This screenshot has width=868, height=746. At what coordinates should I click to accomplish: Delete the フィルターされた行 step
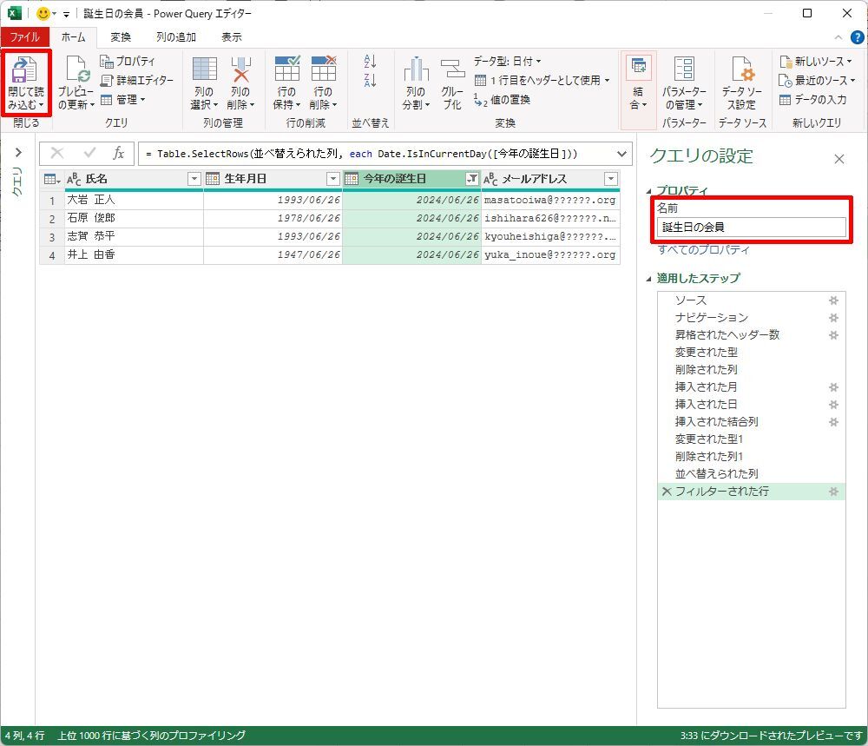[x=667, y=492]
